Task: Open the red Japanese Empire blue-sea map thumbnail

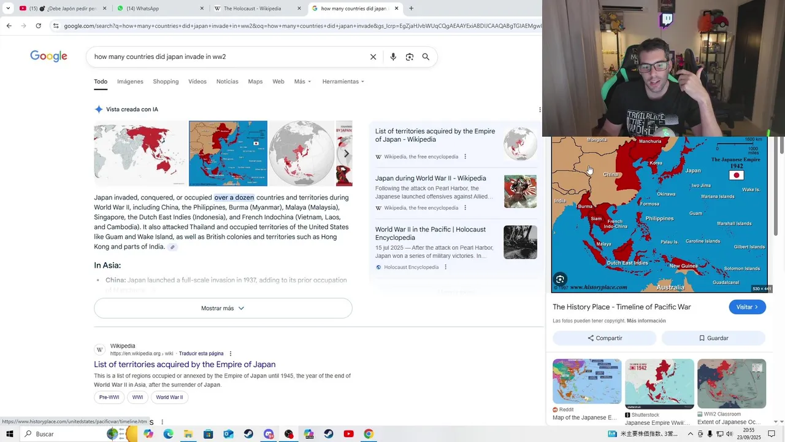Action: (x=228, y=153)
